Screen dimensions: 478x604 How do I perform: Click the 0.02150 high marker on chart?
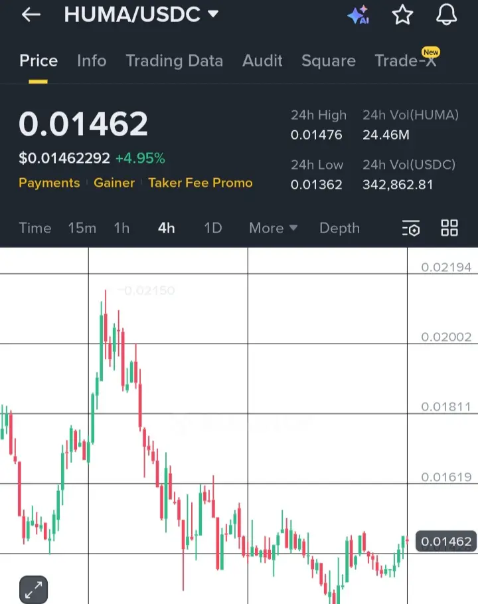coord(149,290)
